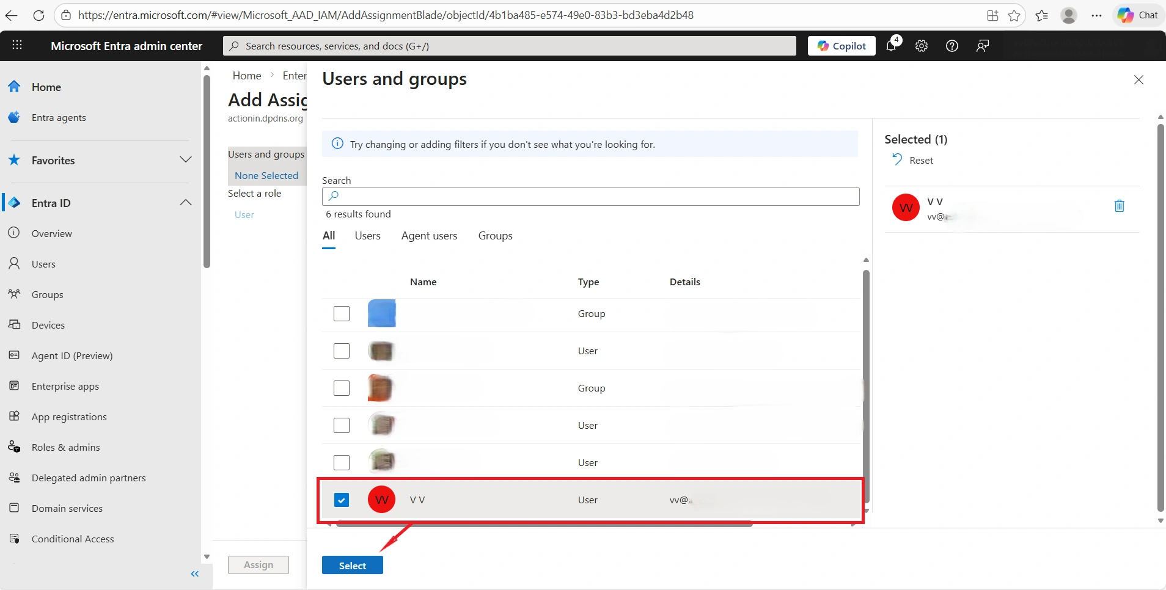Open Overview in the sidebar
1166x590 pixels.
[x=51, y=233]
